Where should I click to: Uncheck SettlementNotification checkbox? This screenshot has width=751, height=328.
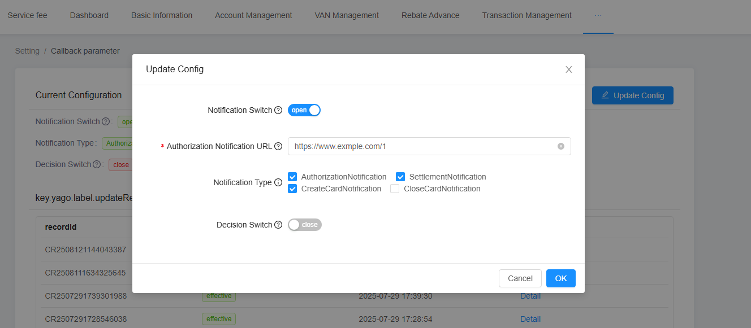point(400,177)
